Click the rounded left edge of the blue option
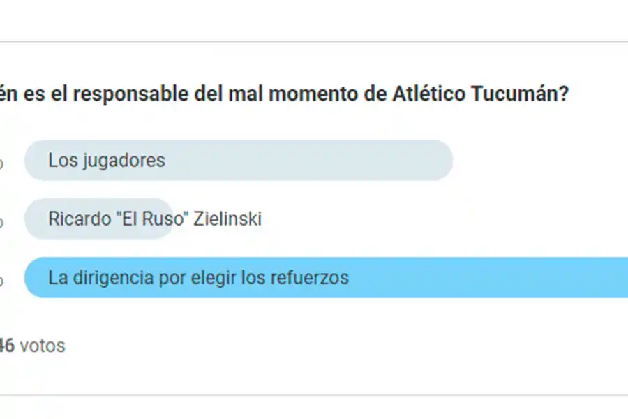 [x=29, y=277]
